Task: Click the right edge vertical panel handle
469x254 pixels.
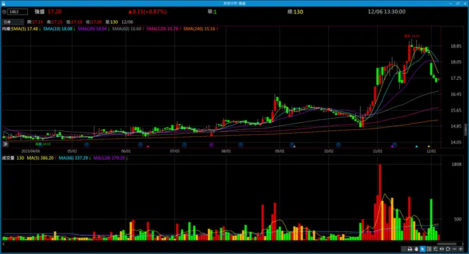Action: [465, 130]
